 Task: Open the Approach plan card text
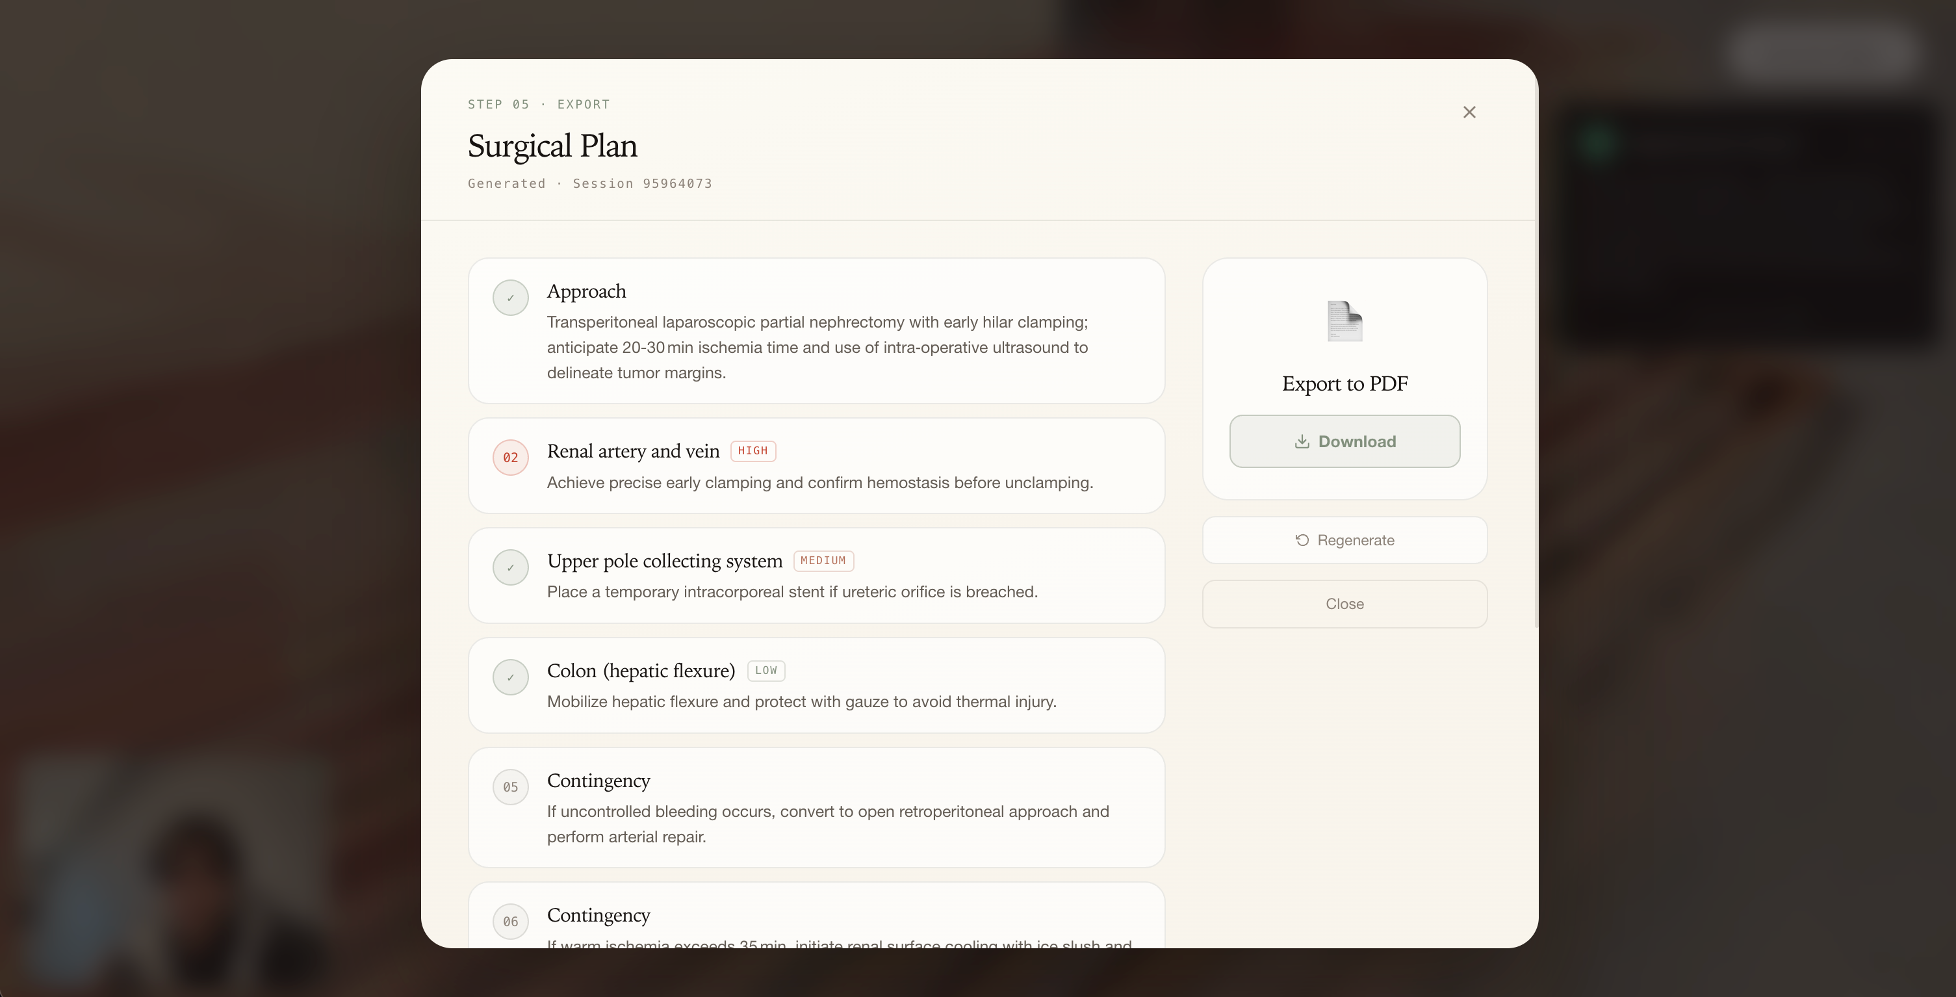[817, 348]
